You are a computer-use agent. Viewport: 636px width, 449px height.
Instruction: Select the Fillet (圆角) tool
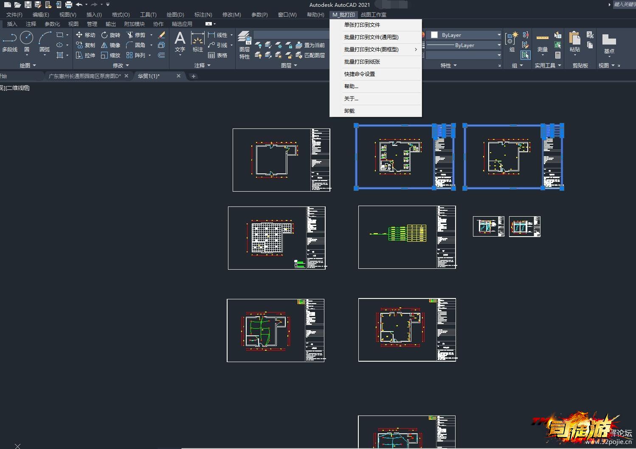(x=136, y=45)
